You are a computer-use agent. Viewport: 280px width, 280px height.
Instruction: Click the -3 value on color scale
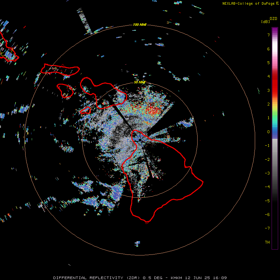tap(267, 173)
